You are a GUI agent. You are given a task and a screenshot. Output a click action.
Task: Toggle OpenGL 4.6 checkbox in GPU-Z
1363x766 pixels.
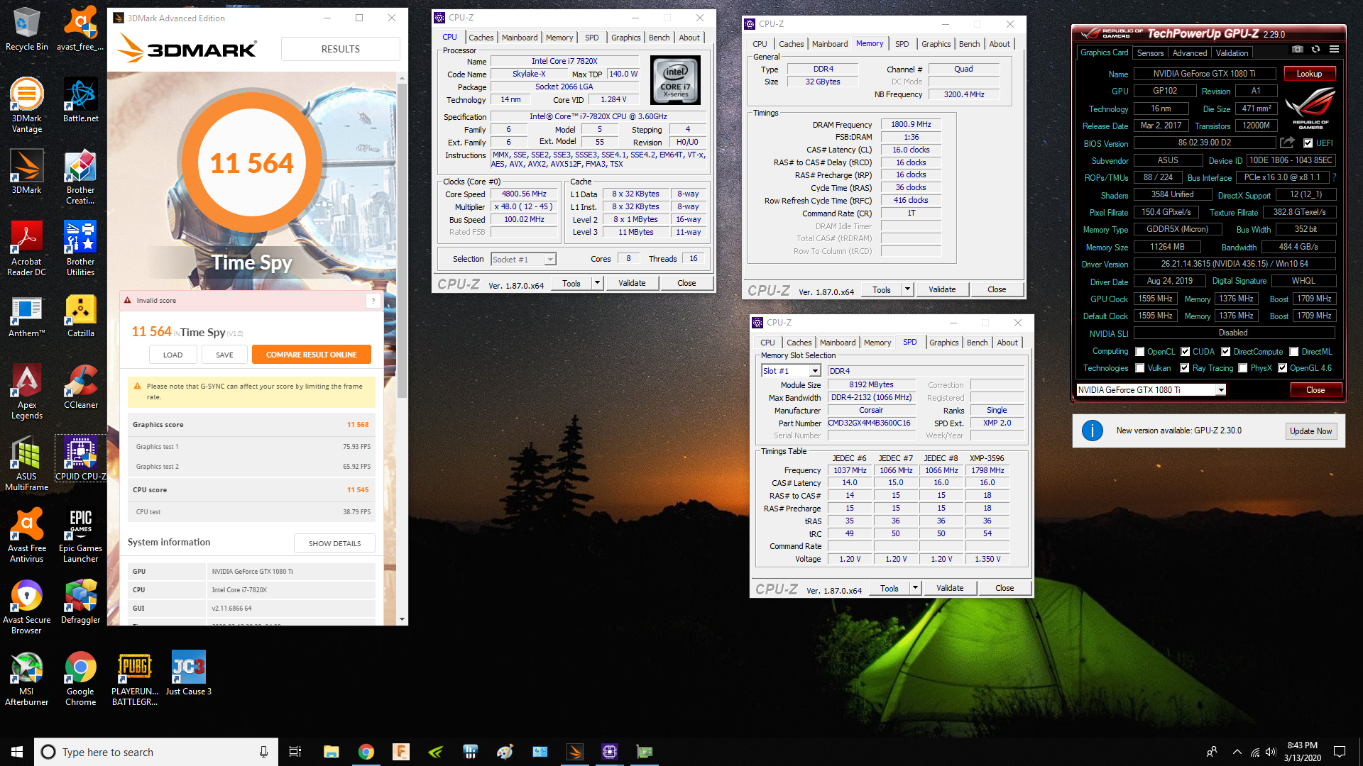point(1283,368)
